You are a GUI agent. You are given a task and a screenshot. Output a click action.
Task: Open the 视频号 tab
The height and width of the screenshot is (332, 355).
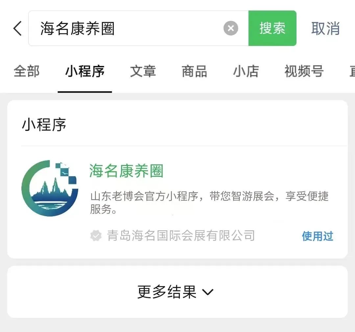304,71
